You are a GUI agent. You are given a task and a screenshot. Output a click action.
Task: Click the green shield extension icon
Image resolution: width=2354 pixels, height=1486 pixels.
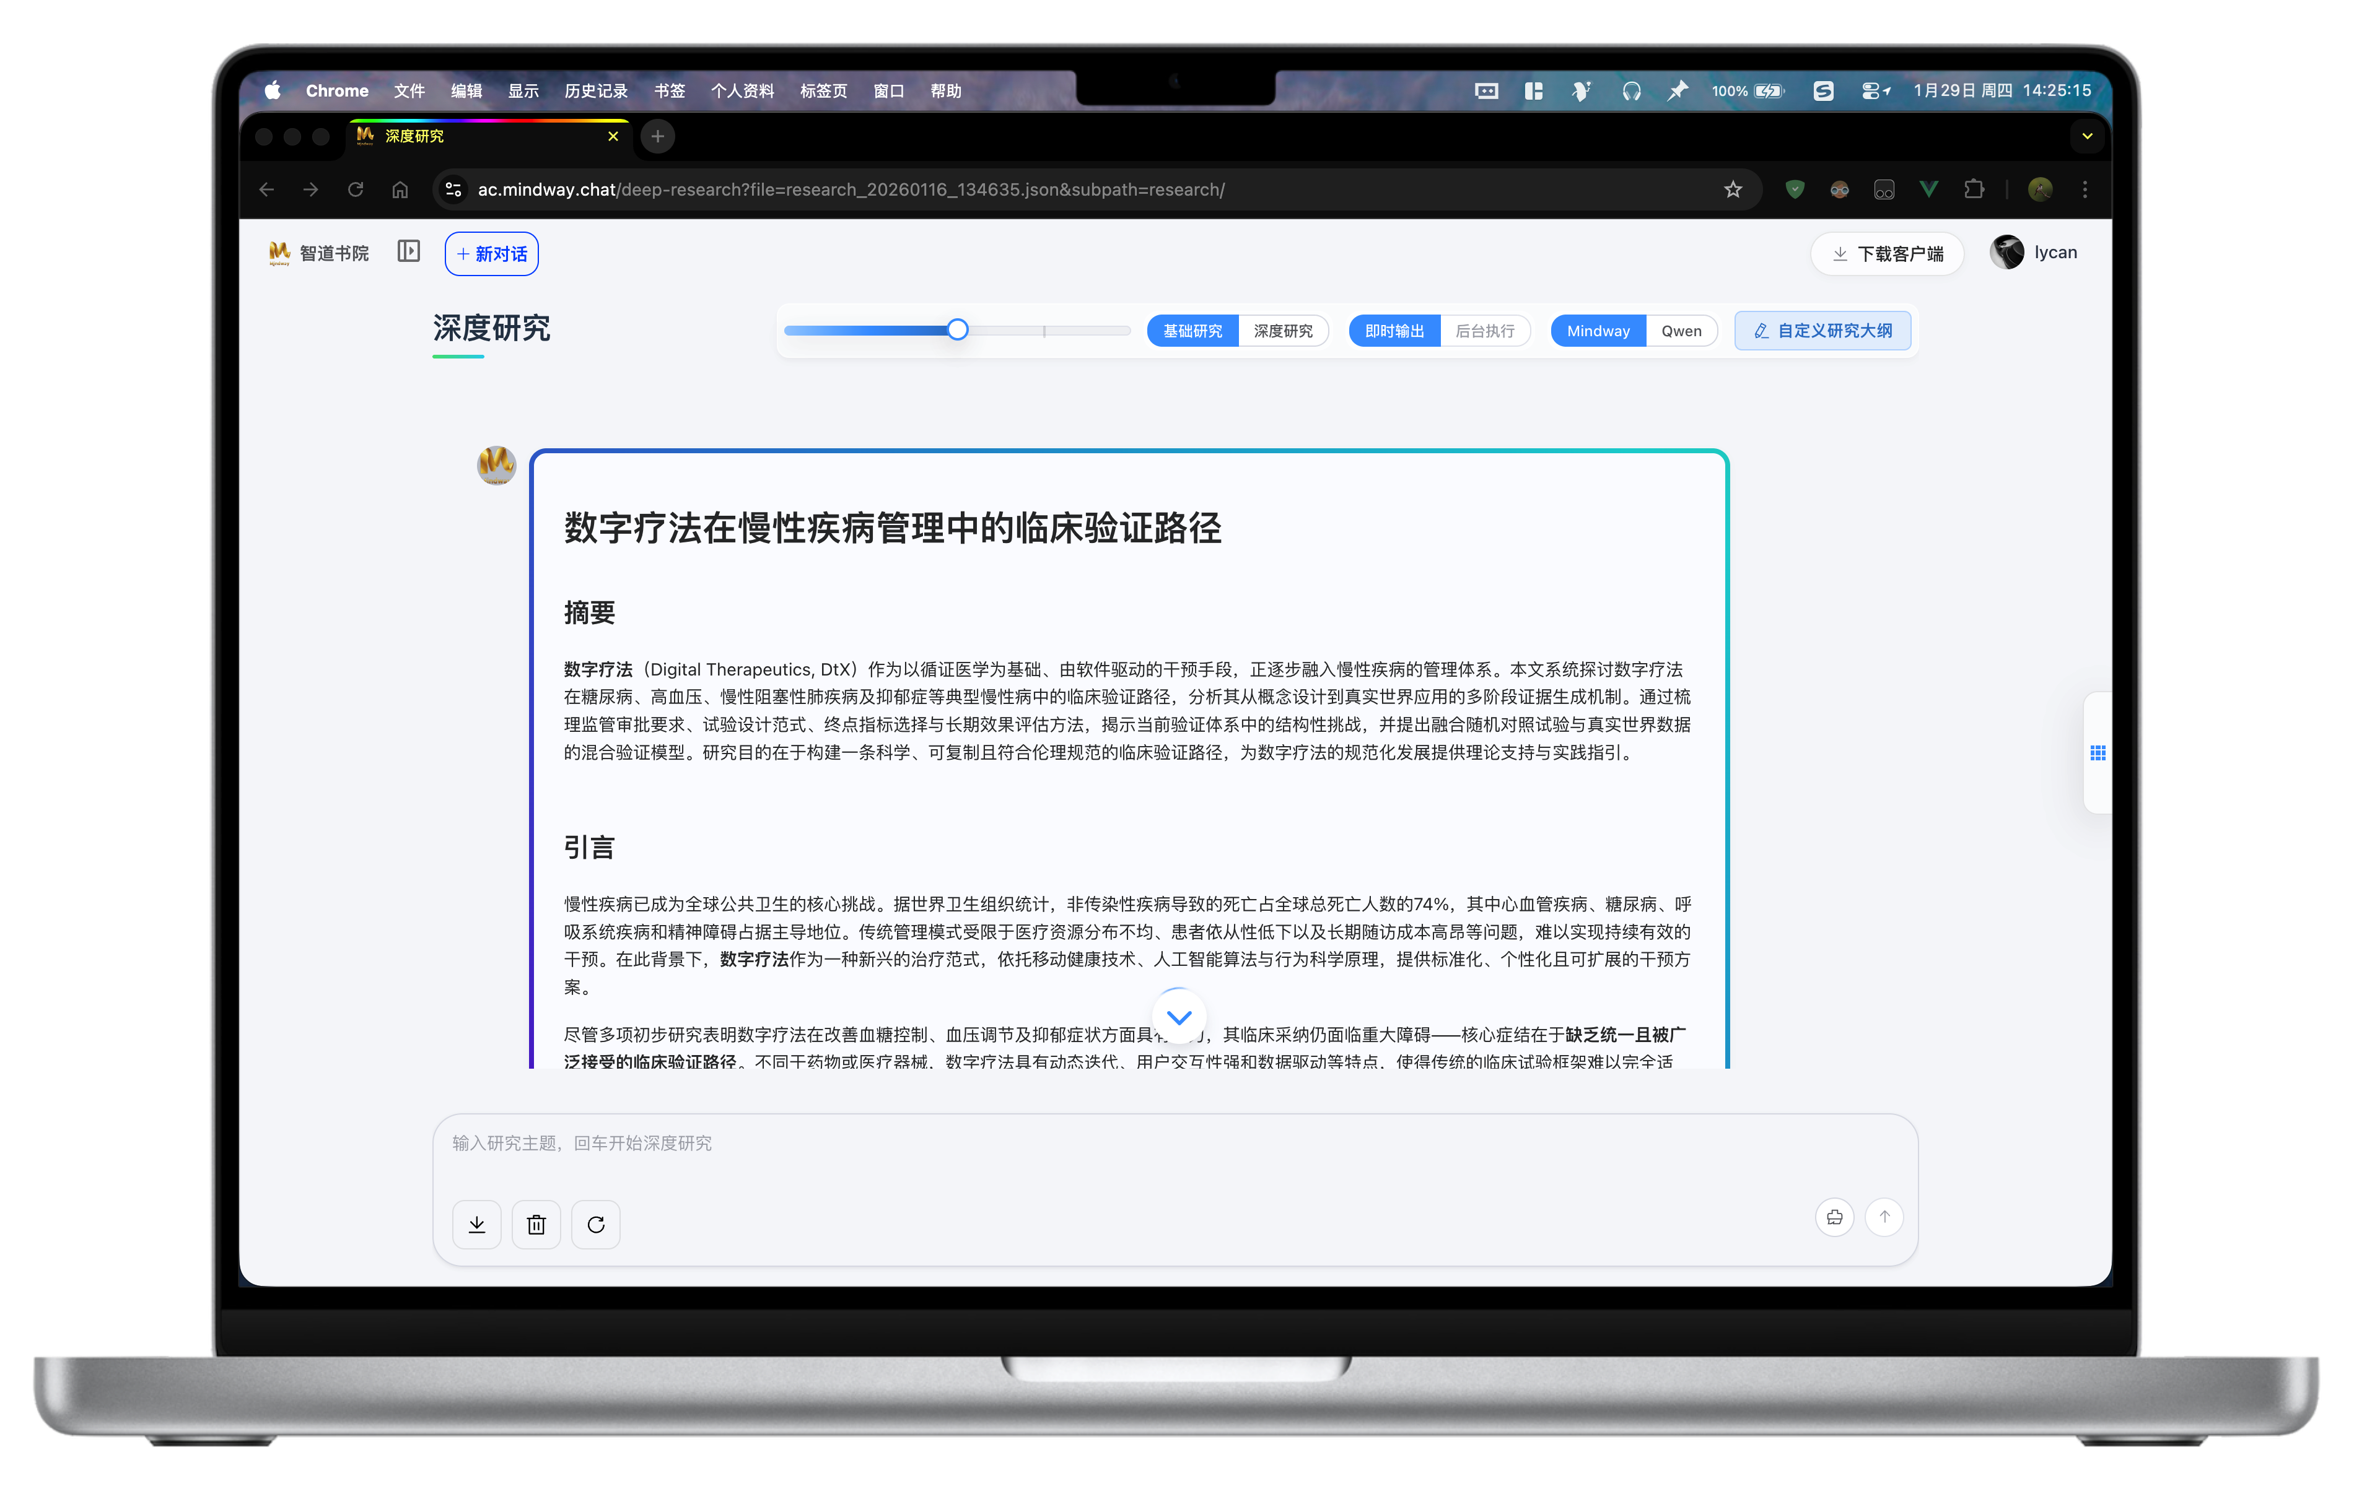(x=1795, y=189)
